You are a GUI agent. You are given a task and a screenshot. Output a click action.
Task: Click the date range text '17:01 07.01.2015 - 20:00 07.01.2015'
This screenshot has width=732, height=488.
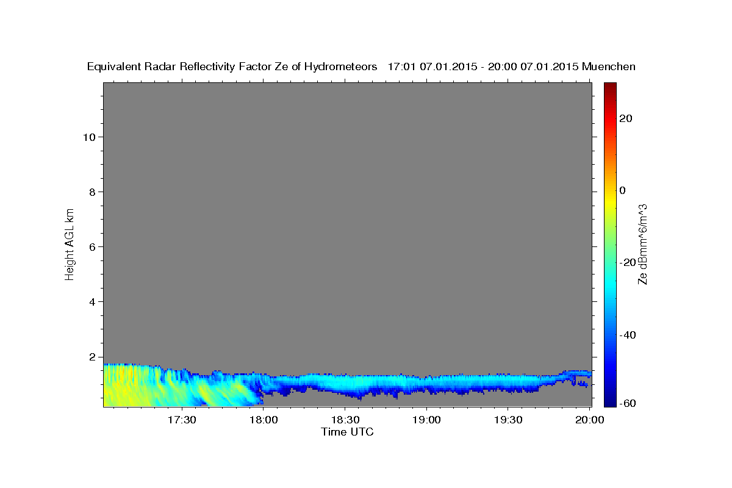pos(483,66)
